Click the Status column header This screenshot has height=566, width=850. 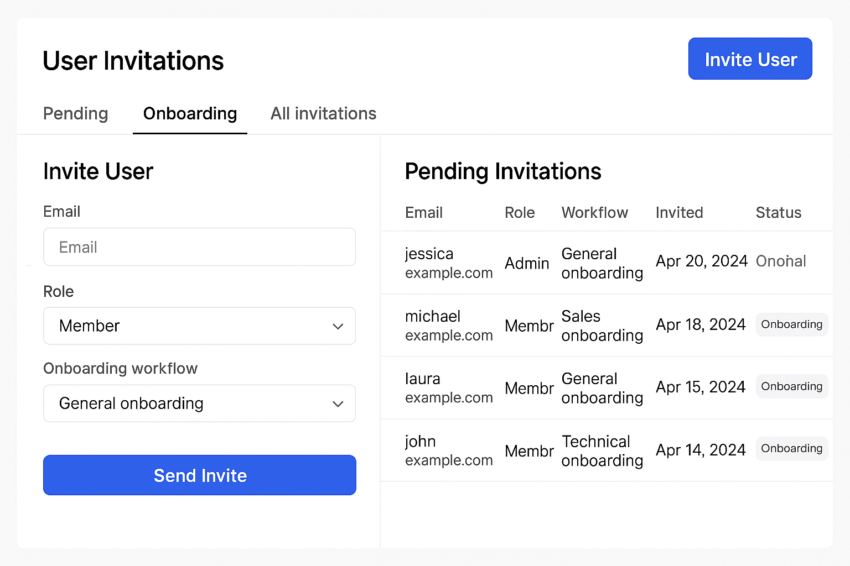[x=778, y=213]
